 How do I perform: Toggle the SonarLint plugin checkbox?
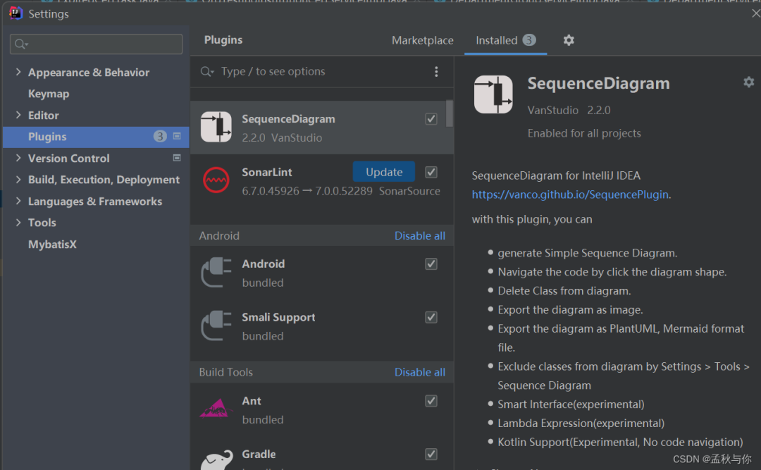tap(431, 173)
